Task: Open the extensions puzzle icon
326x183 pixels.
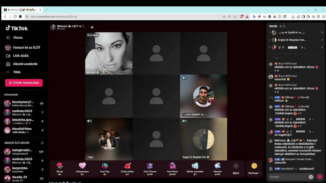Action: coord(280,17)
